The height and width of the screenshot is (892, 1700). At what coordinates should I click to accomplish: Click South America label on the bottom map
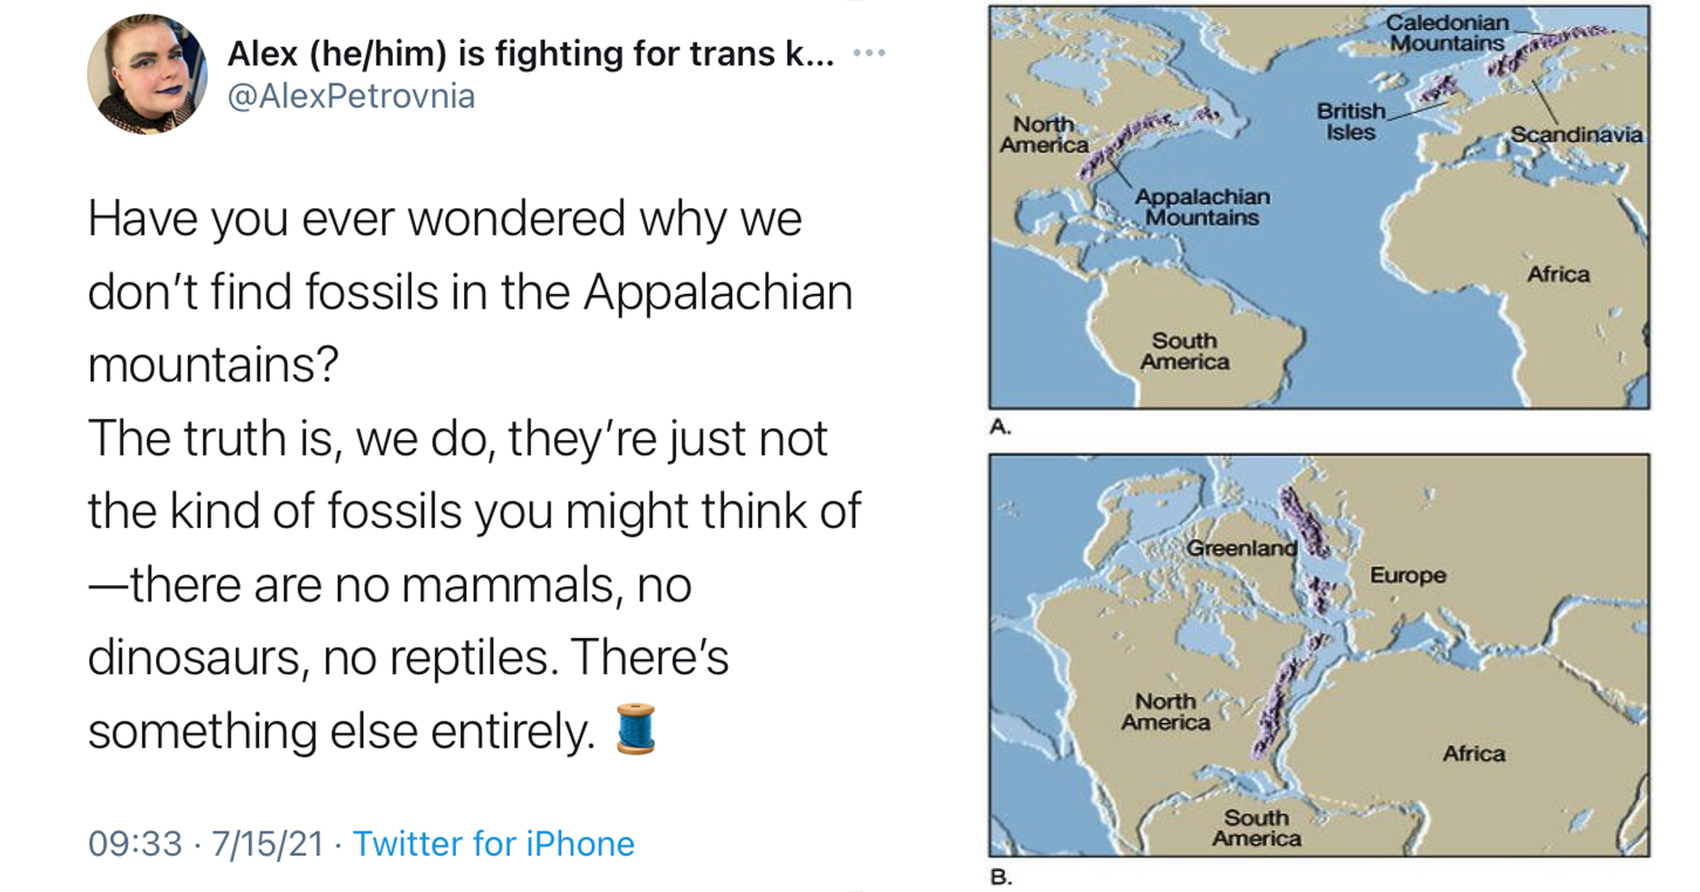pos(1256,827)
